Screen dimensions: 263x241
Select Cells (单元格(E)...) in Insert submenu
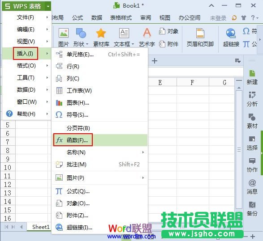(x=100, y=55)
